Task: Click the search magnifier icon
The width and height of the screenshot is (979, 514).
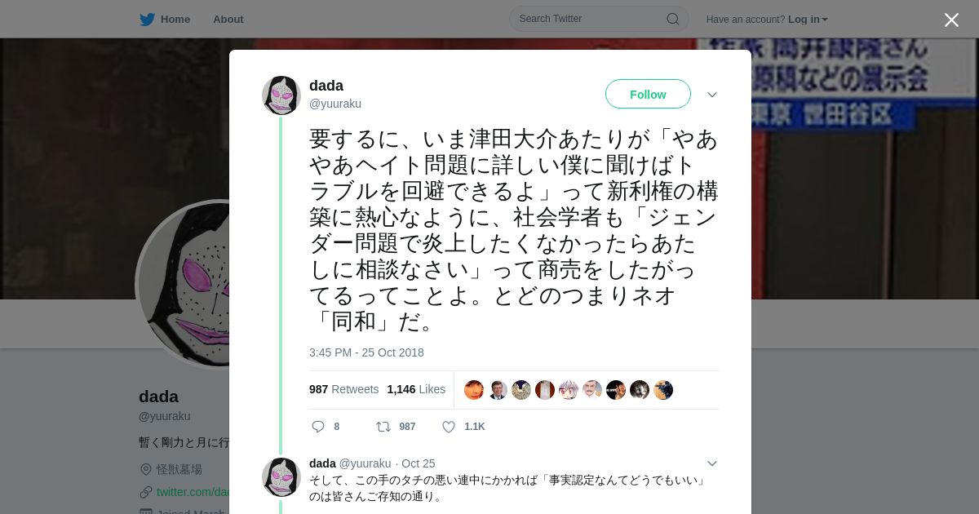Action: pyautogui.click(x=673, y=19)
